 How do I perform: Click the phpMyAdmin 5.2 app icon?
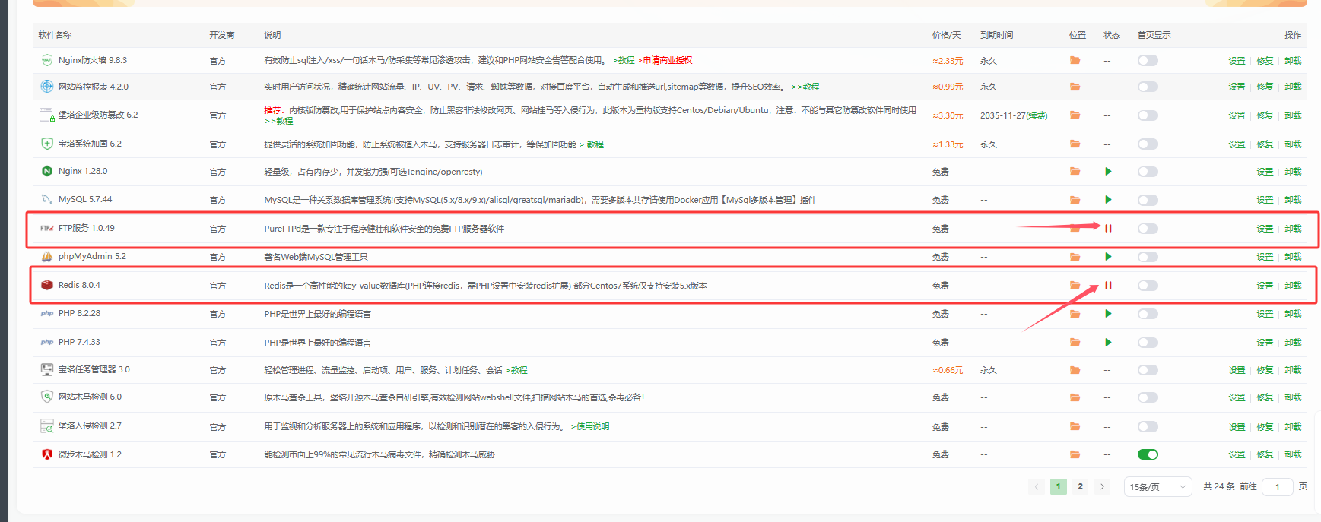47,256
